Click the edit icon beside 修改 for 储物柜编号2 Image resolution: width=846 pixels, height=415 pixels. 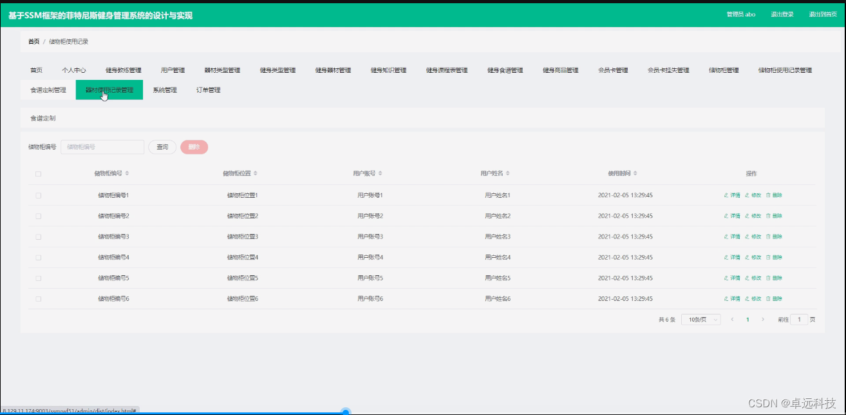tap(747, 215)
